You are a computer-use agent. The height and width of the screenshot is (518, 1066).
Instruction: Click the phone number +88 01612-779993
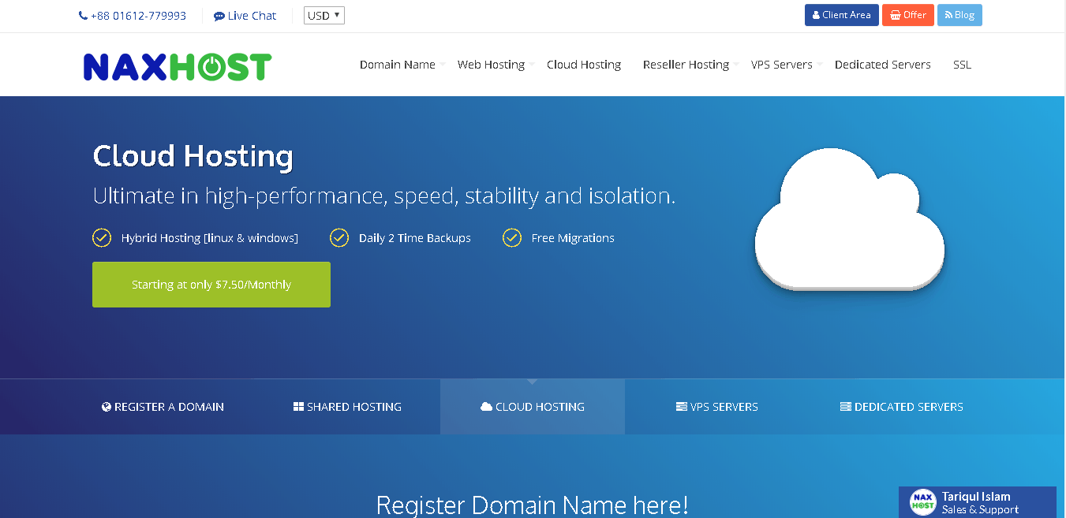tap(138, 16)
